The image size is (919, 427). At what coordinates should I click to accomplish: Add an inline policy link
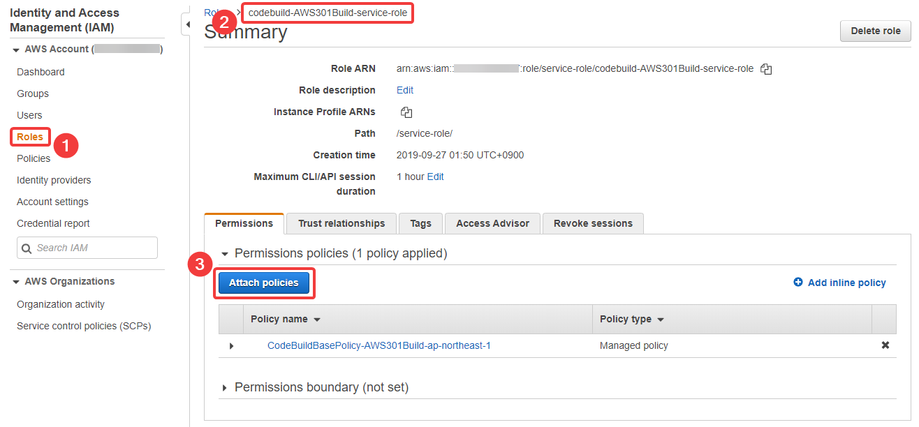click(846, 283)
